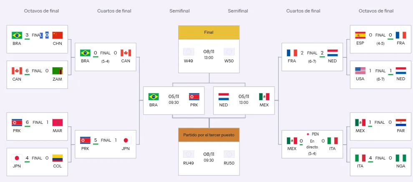
Task: Click the United States flag above USA
Action: (360, 71)
